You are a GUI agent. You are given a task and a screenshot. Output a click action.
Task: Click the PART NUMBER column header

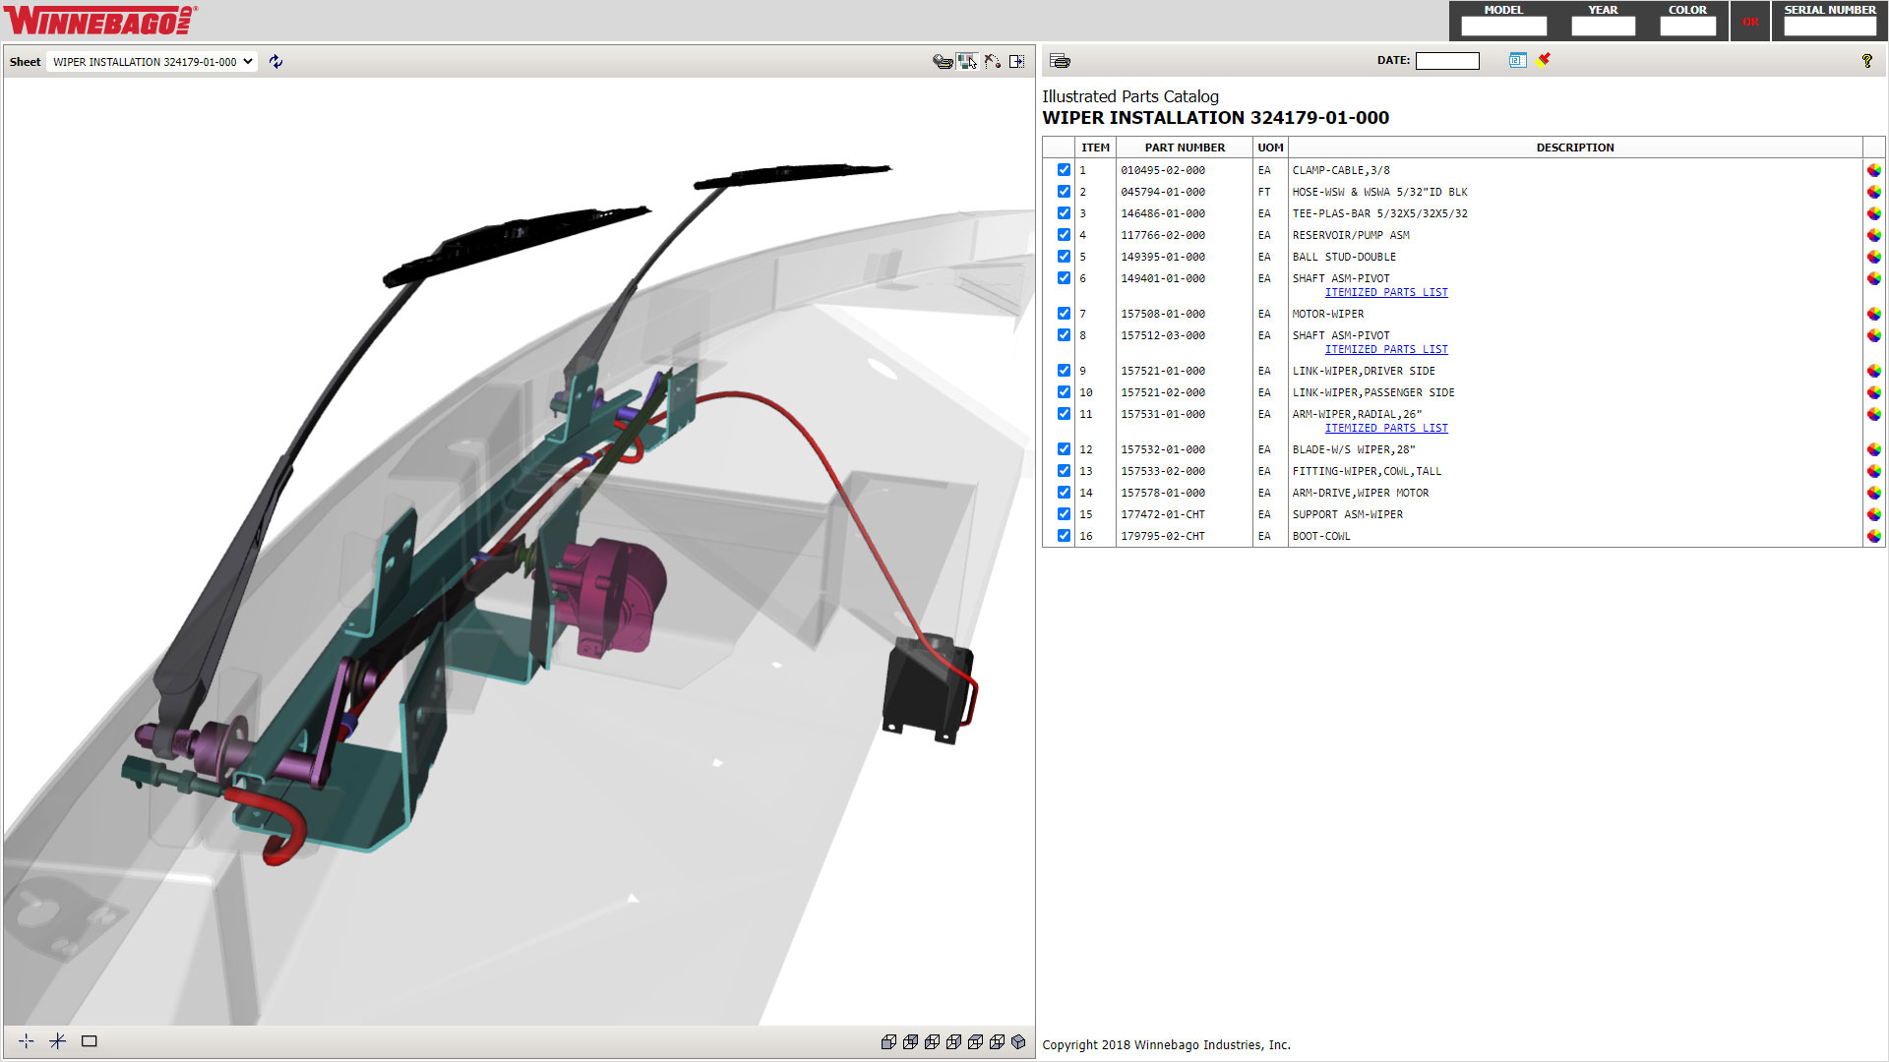1185,147
